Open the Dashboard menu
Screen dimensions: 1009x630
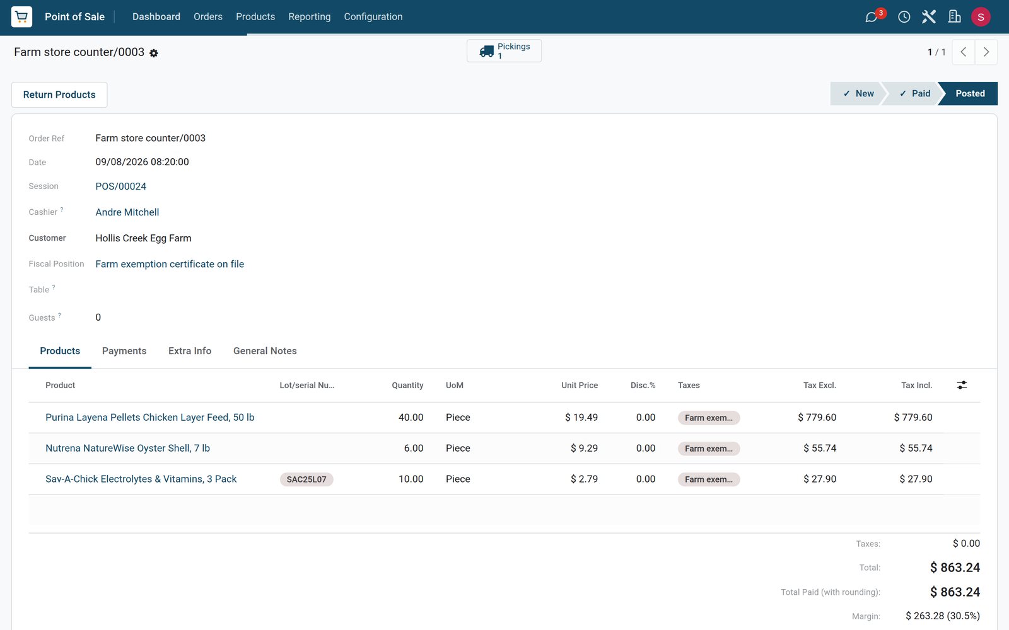coord(156,17)
